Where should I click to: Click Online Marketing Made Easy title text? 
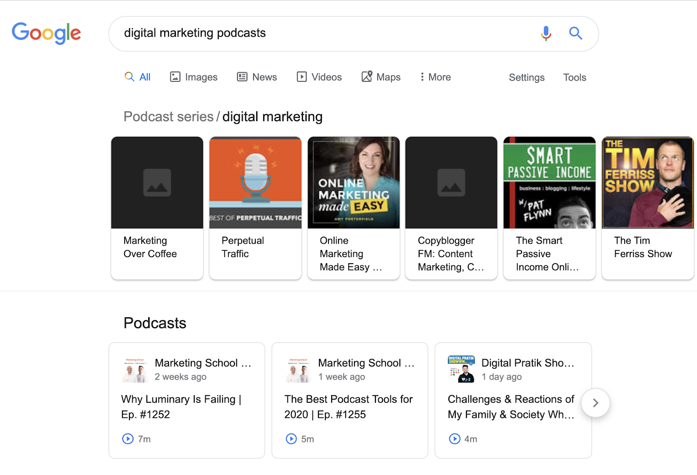pyautogui.click(x=351, y=254)
